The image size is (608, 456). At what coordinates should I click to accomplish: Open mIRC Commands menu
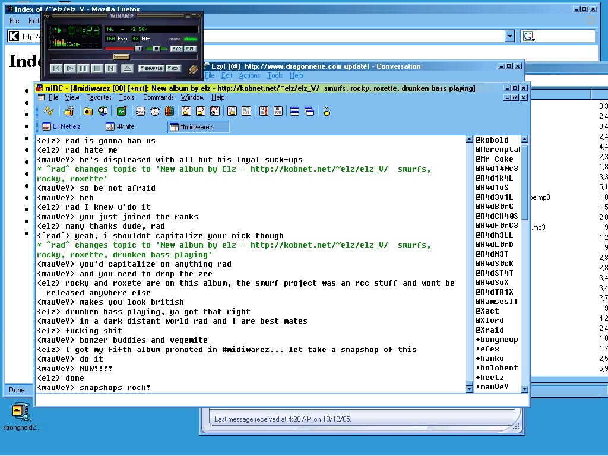[159, 97]
